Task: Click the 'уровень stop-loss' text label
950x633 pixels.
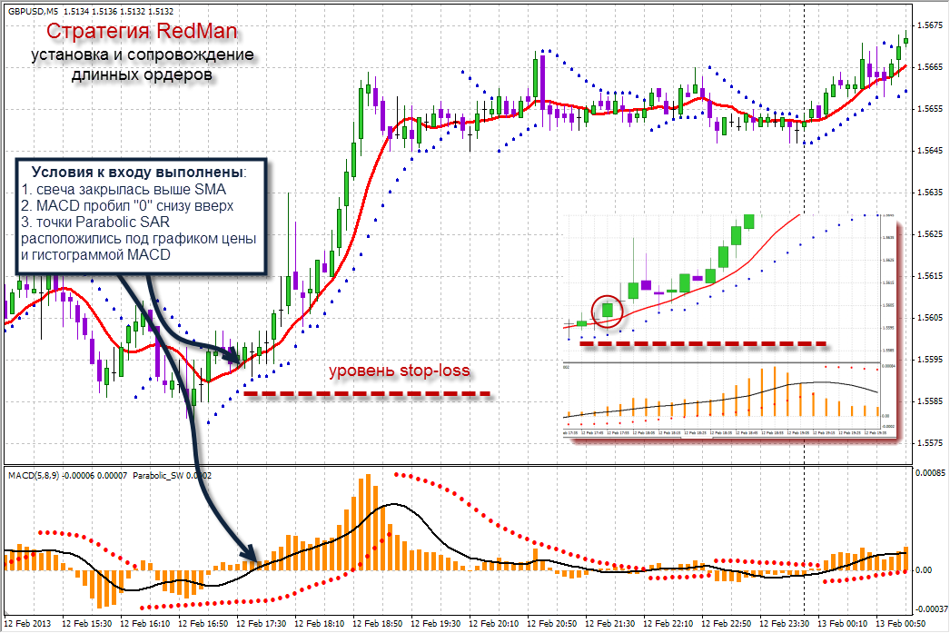Action: point(400,371)
